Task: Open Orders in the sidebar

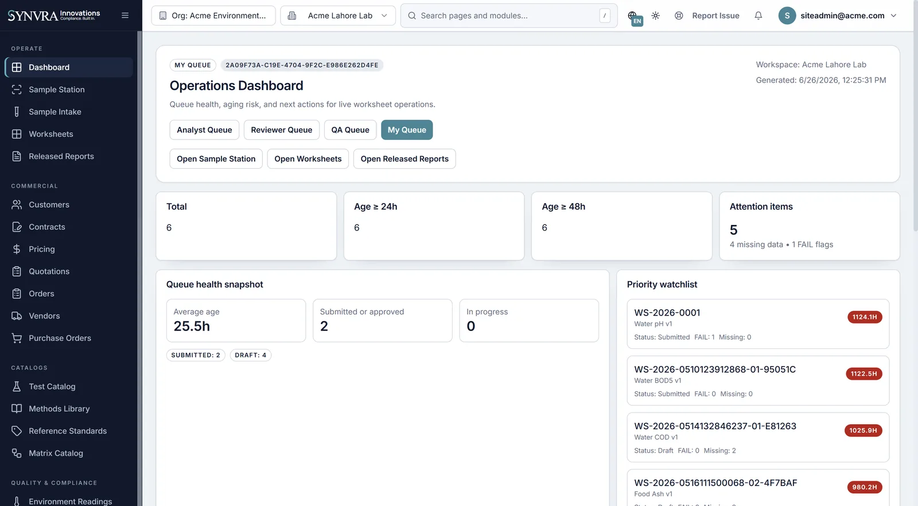Action: click(x=69, y=294)
